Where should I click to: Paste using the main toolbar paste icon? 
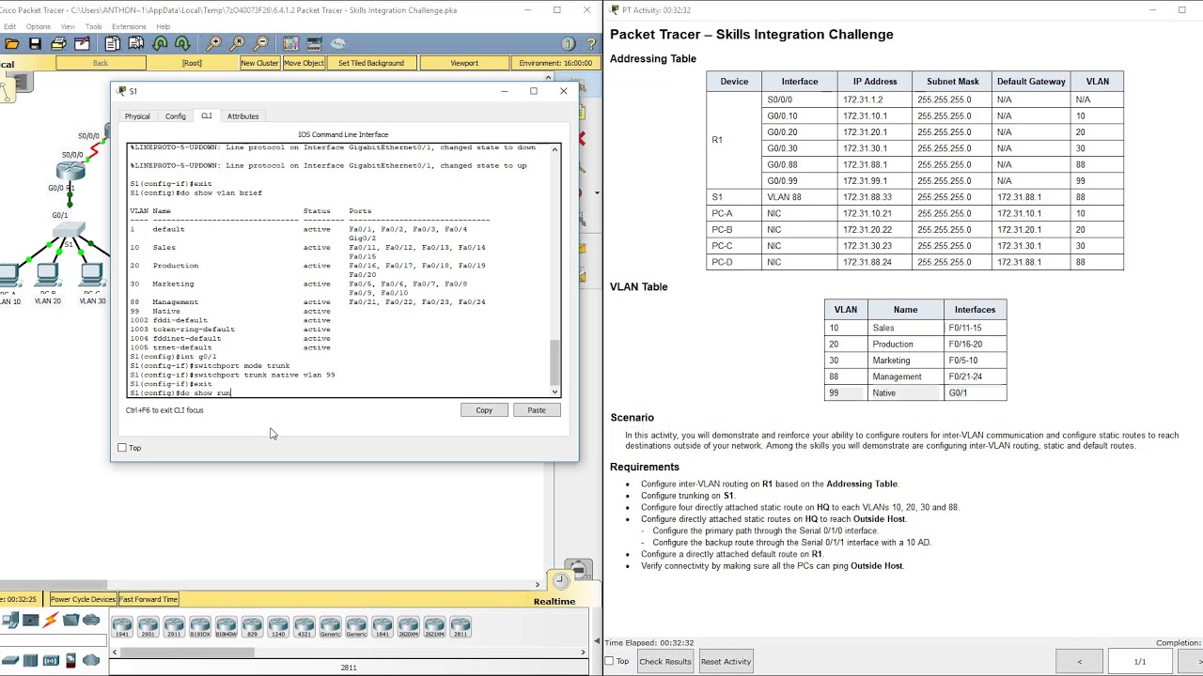(135, 43)
